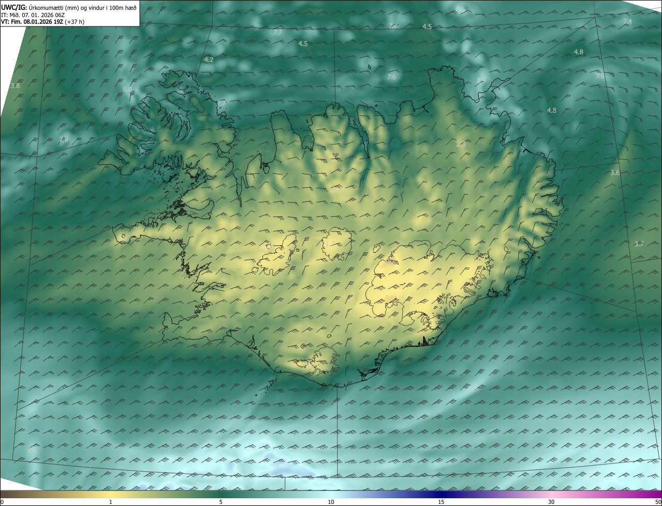Click the 15 label on the color scale
This screenshot has width=662, height=506.
441,502
